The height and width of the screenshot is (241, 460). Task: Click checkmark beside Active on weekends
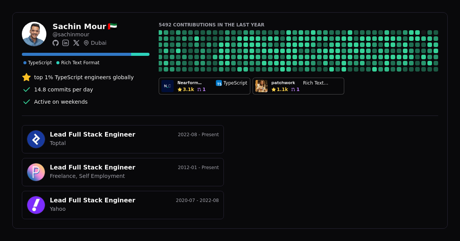(x=26, y=102)
